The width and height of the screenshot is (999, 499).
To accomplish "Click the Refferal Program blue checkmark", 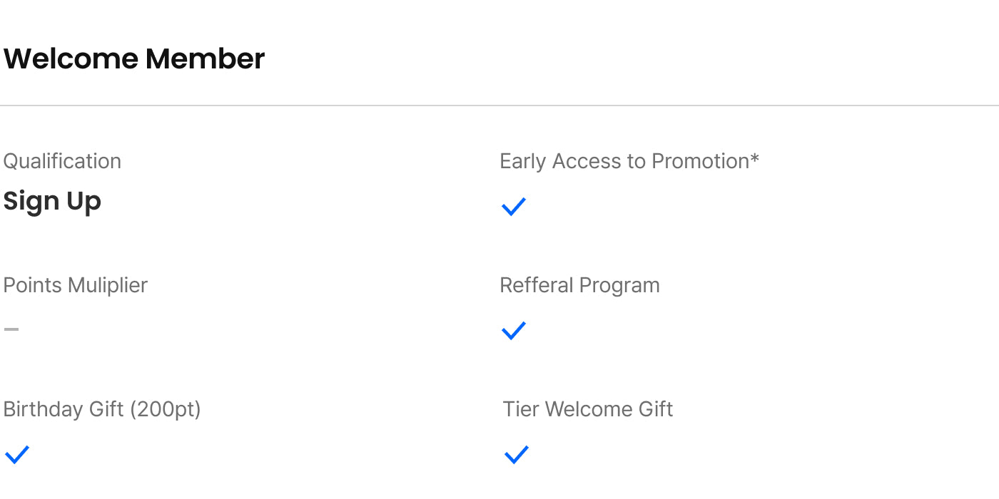I will point(513,331).
